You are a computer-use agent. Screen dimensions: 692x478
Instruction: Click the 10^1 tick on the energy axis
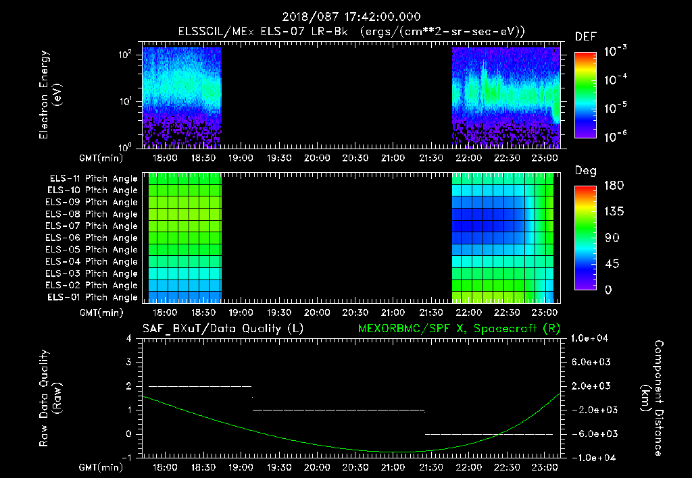click(x=125, y=101)
